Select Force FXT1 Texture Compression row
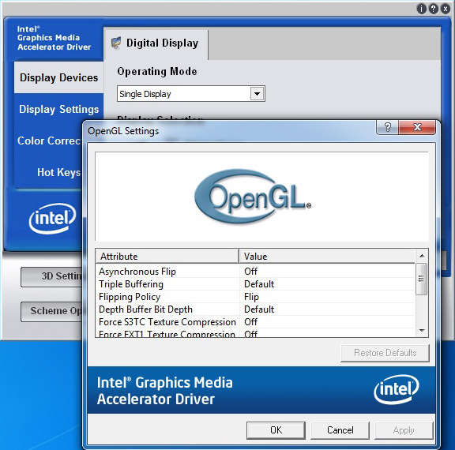This screenshot has width=455, height=450. coord(255,333)
